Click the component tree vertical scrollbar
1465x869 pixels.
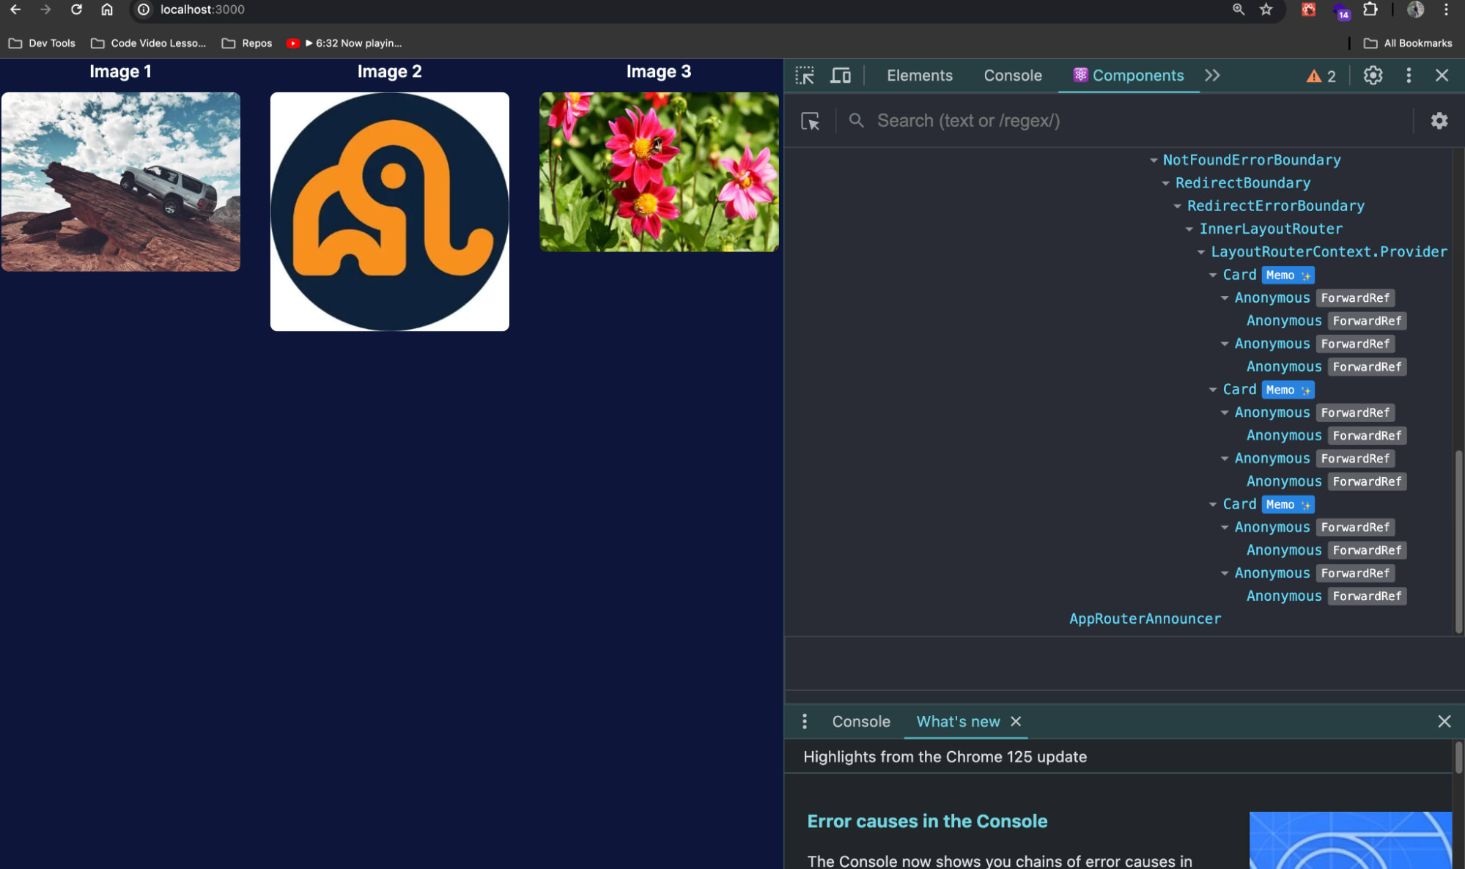coord(1458,542)
